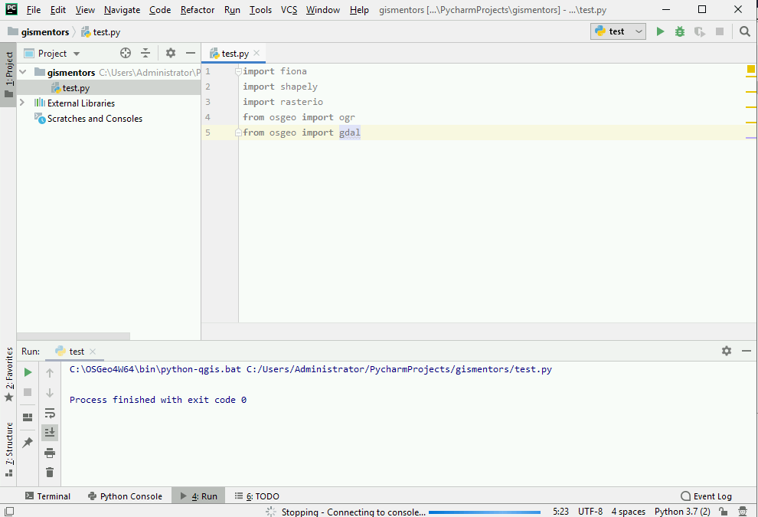Run test with coverage

tap(699, 31)
